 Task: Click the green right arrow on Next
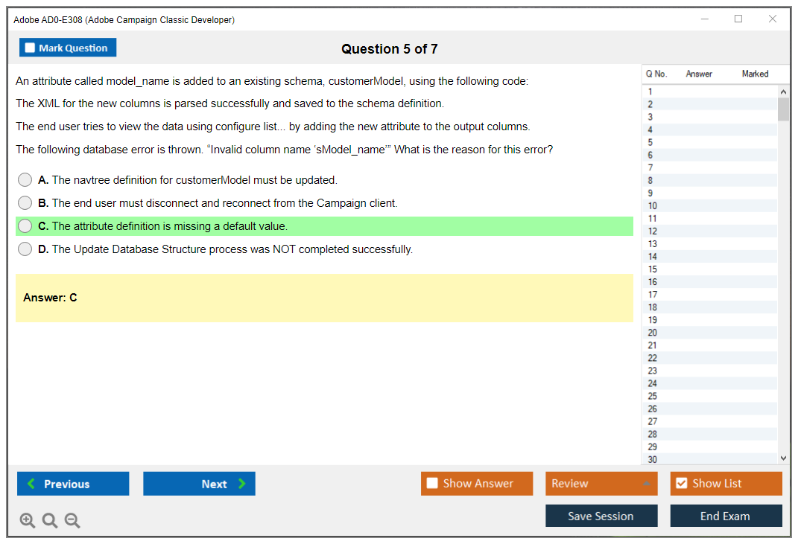click(x=242, y=484)
